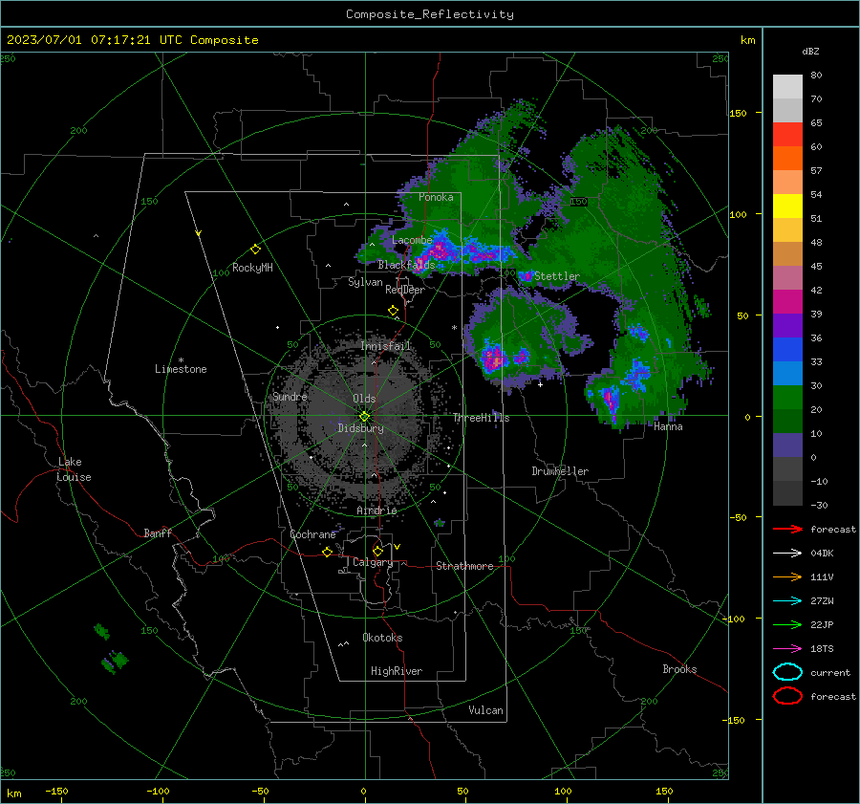
Task: Click the asterisk marker above Limestone
Action: point(181,360)
